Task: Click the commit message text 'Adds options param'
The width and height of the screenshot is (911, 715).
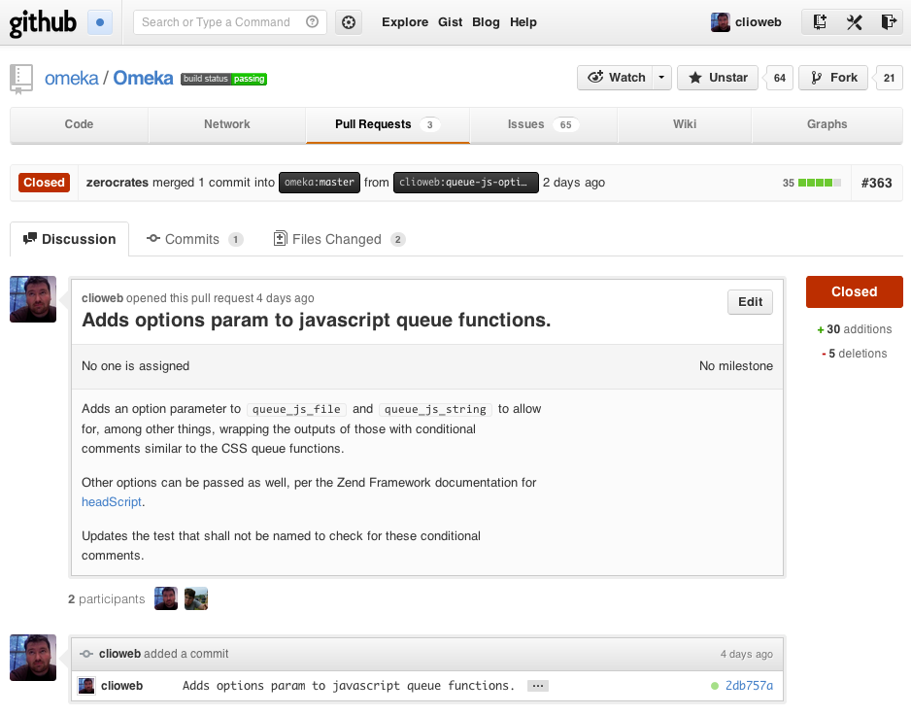Action: coord(349,686)
